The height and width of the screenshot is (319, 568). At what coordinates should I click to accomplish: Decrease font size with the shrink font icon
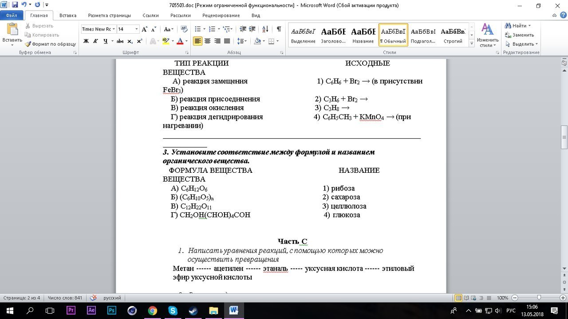154,29
